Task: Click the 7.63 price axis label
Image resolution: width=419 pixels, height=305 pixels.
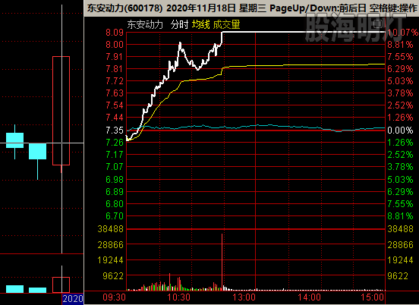Action: tap(115, 93)
